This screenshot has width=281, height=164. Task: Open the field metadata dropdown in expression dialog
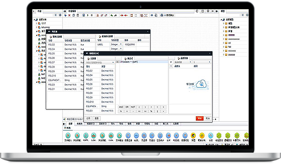pyautogui.click(x=100, y=62)
